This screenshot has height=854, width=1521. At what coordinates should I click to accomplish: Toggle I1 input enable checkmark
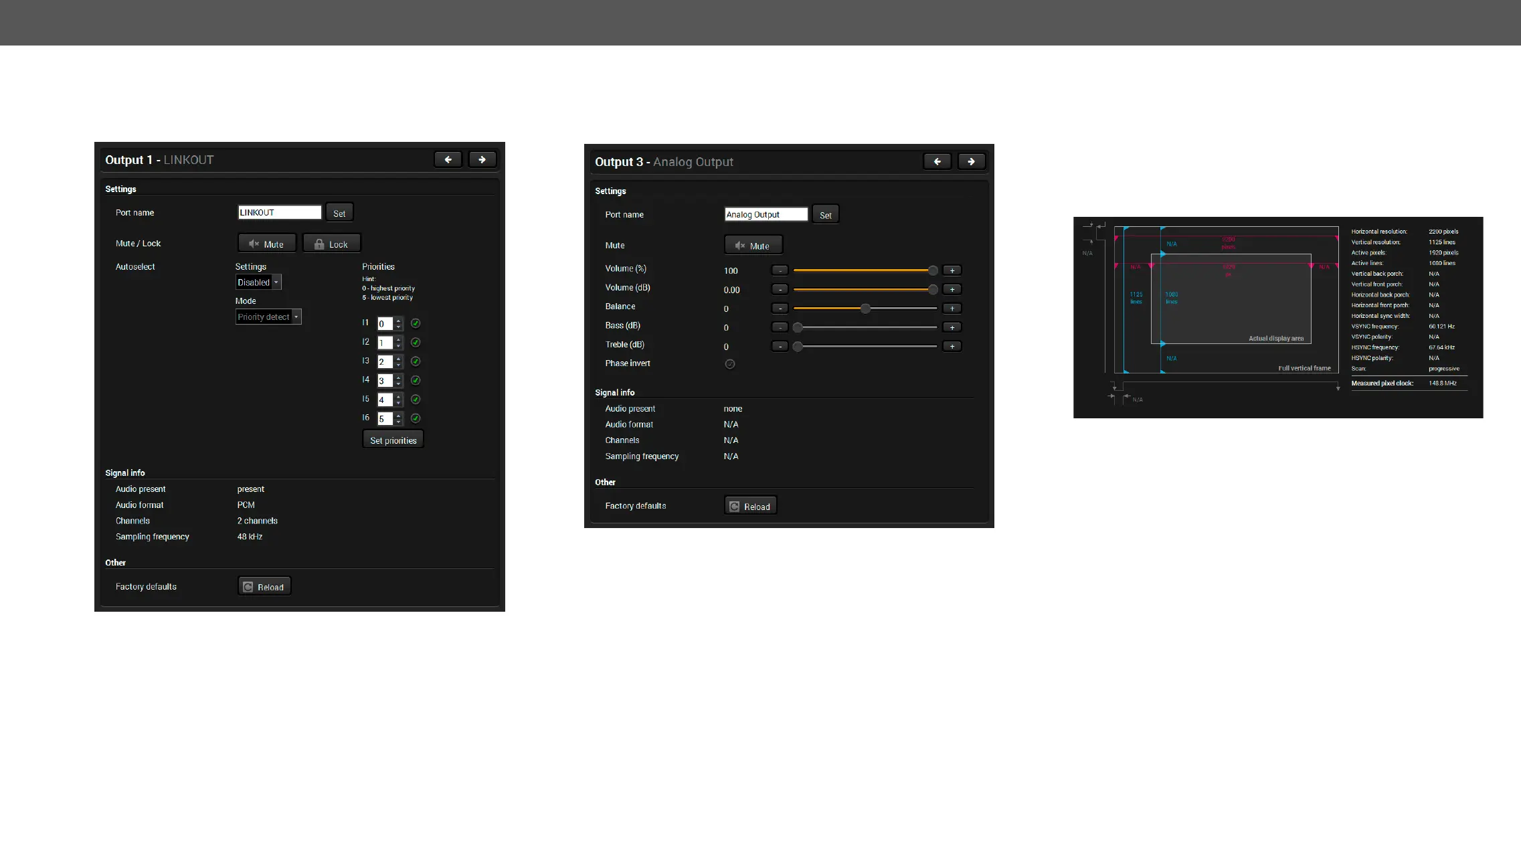coord(416,323)
